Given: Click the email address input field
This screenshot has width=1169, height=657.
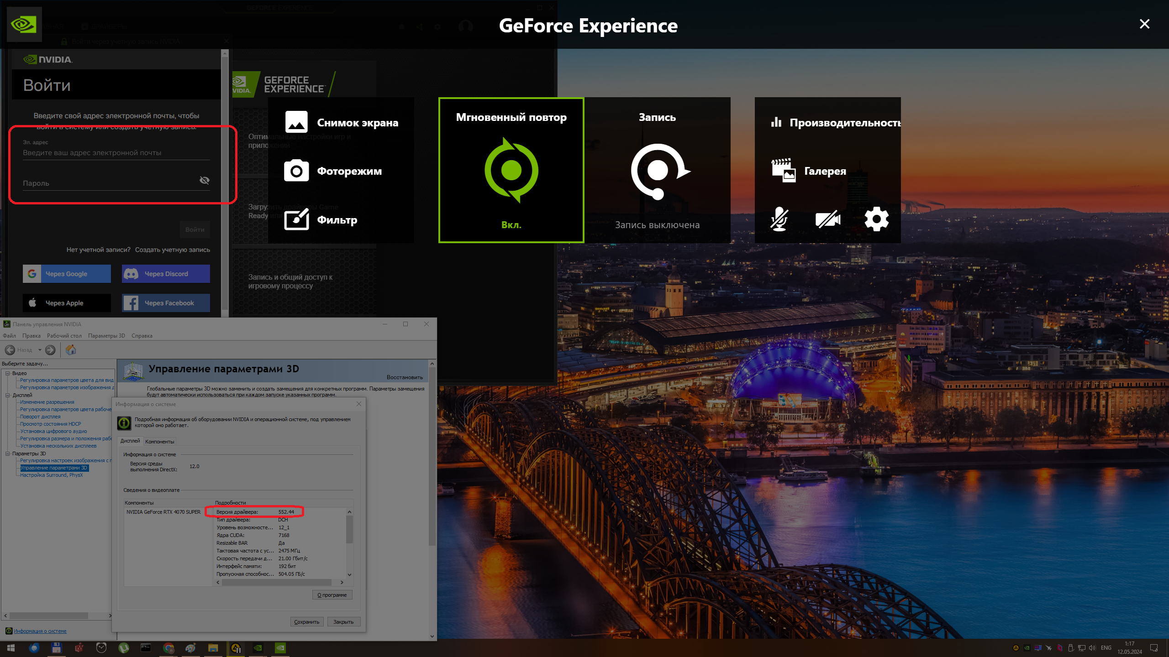Looking at the screenshot, I should [116, 153].
